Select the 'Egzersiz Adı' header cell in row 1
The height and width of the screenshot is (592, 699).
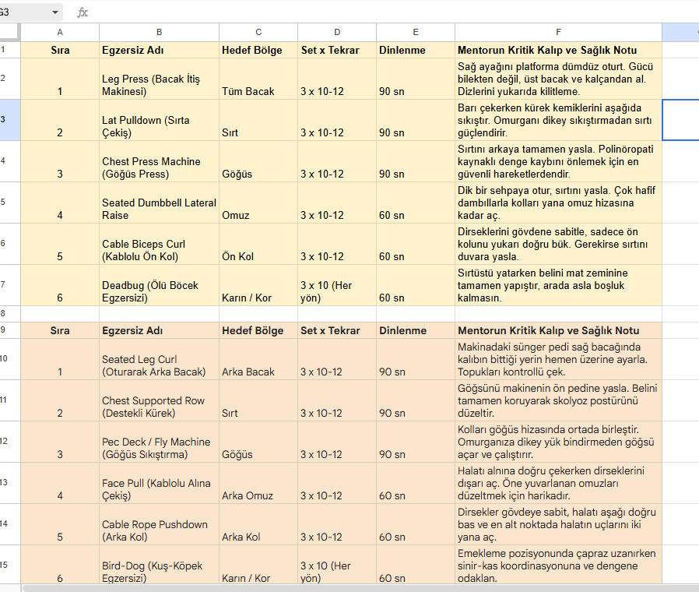point(159,50)
